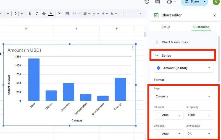Select the Groceries bar in the chart

point(69,92)
